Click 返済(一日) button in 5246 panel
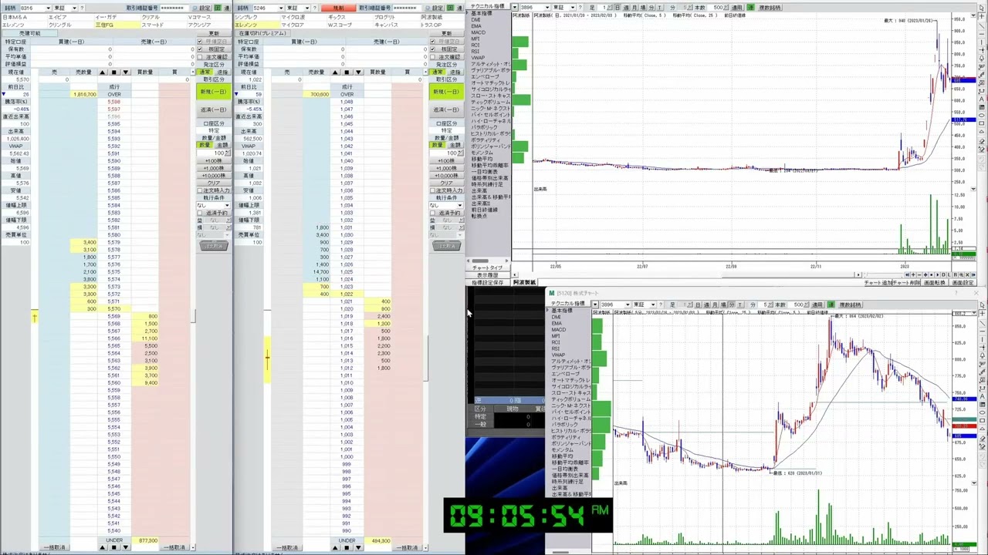988x555 pixels. [446, 109]
